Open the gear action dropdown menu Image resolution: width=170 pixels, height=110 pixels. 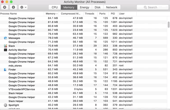pos(23,7)
